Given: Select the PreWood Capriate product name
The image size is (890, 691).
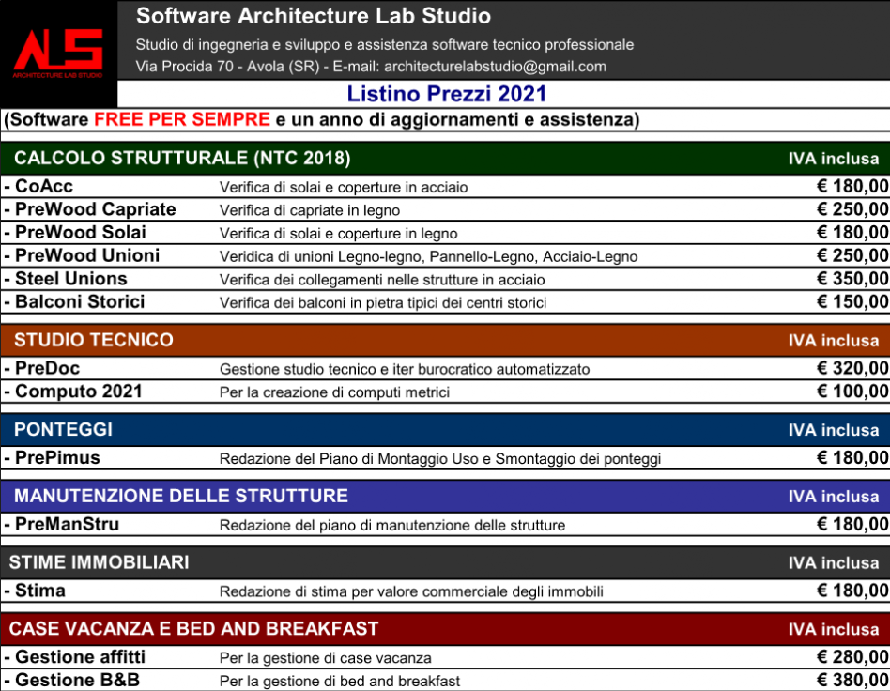Looking at the screenshot, I should pos(96,209).
